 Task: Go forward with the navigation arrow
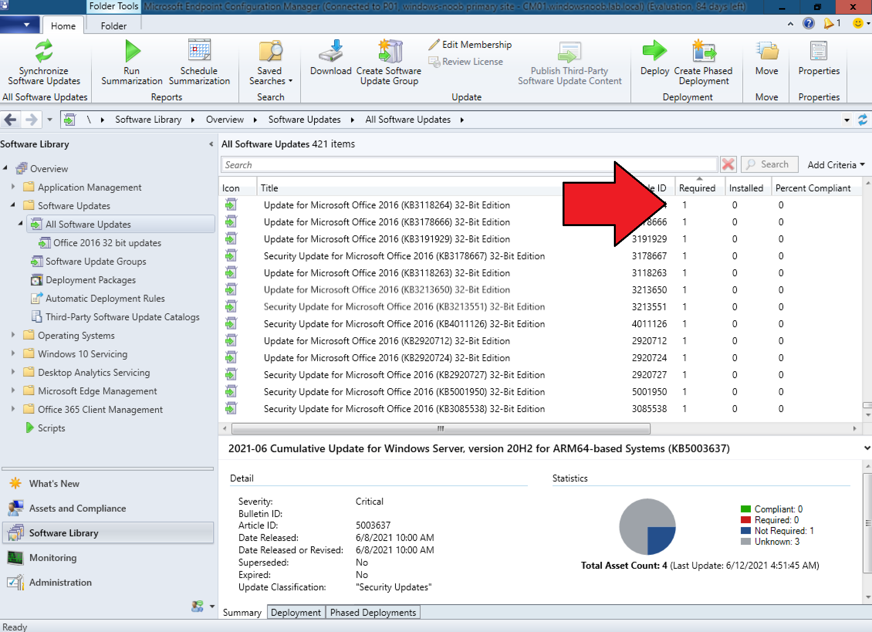31,120
